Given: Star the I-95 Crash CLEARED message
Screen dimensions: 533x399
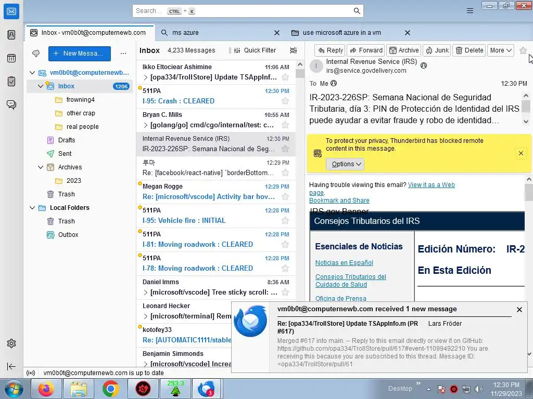Looking at the screenshot, I should tap(285, 101).
